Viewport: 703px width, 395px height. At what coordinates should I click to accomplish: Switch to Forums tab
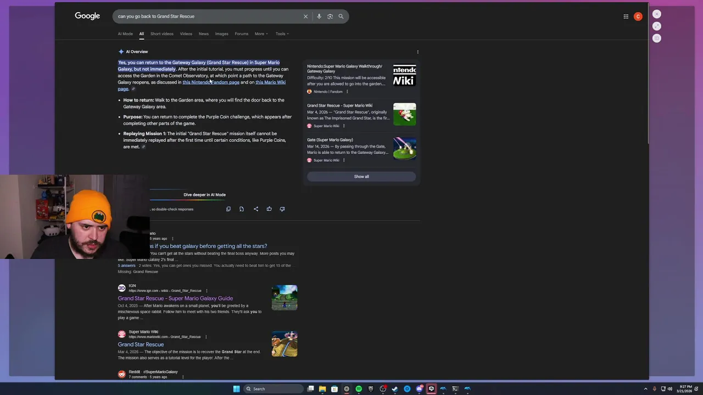(242, 34)
